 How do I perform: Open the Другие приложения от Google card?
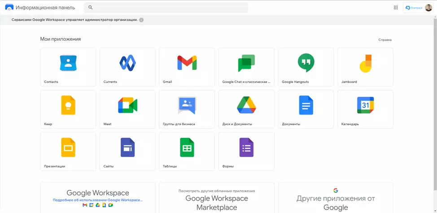point(336,198)
